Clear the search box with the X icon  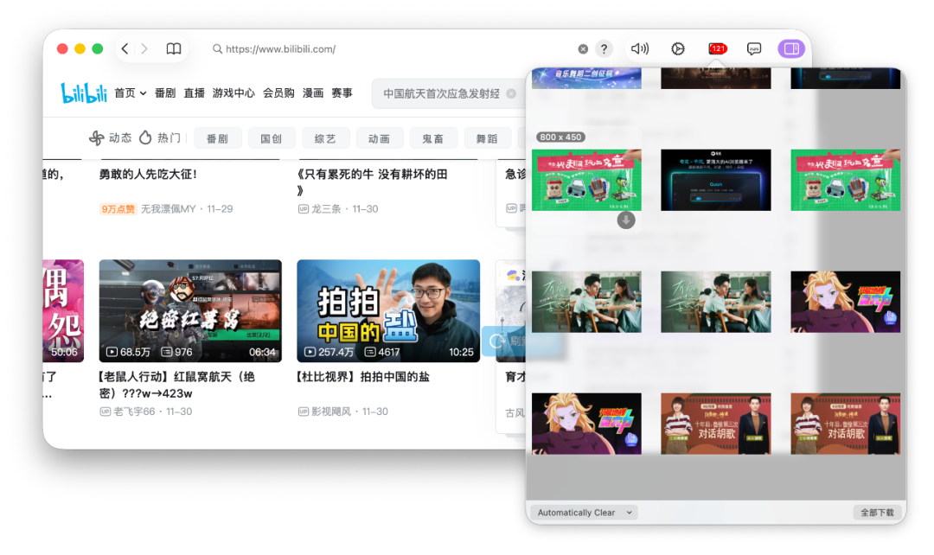[x=510, y=93]
